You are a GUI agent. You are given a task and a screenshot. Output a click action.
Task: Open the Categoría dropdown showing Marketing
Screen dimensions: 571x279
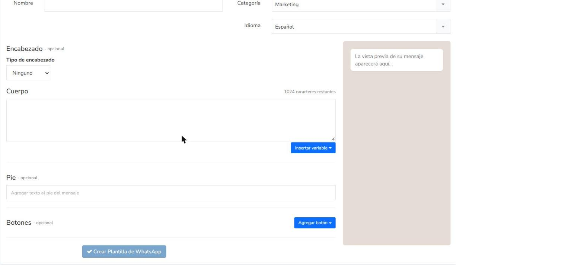361,5
